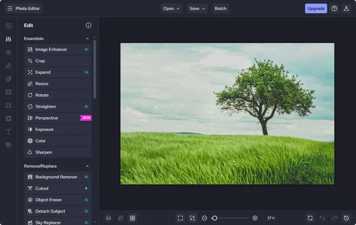Select the Text tool in sidebar
This screenshot has width=356, height=225.
coord(8,132)
